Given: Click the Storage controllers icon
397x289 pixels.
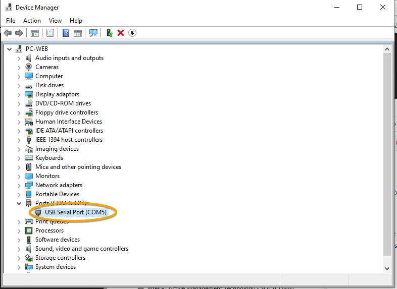Looking at the screenshot, I should pyautogui.click(x=29, y=258).
